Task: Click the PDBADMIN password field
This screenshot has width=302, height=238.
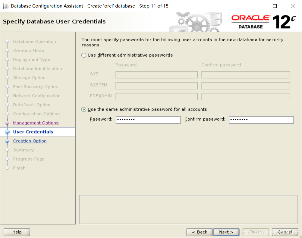Action: coord(156,97)
